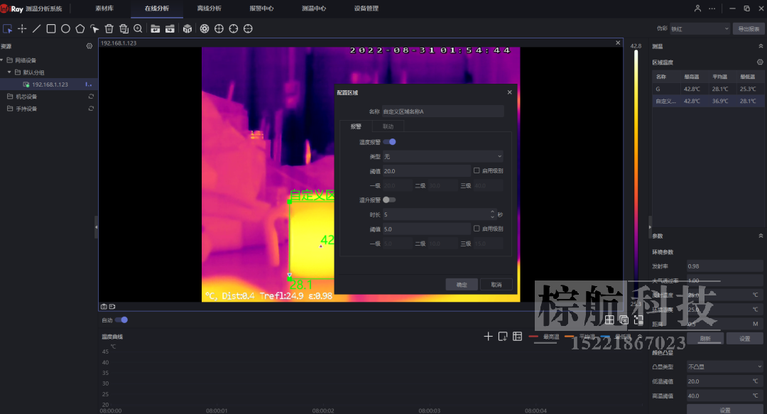This screenshot has width=767, height=414.
Task: Select the rectangle region tool
Action: click(x=51, y=29)
